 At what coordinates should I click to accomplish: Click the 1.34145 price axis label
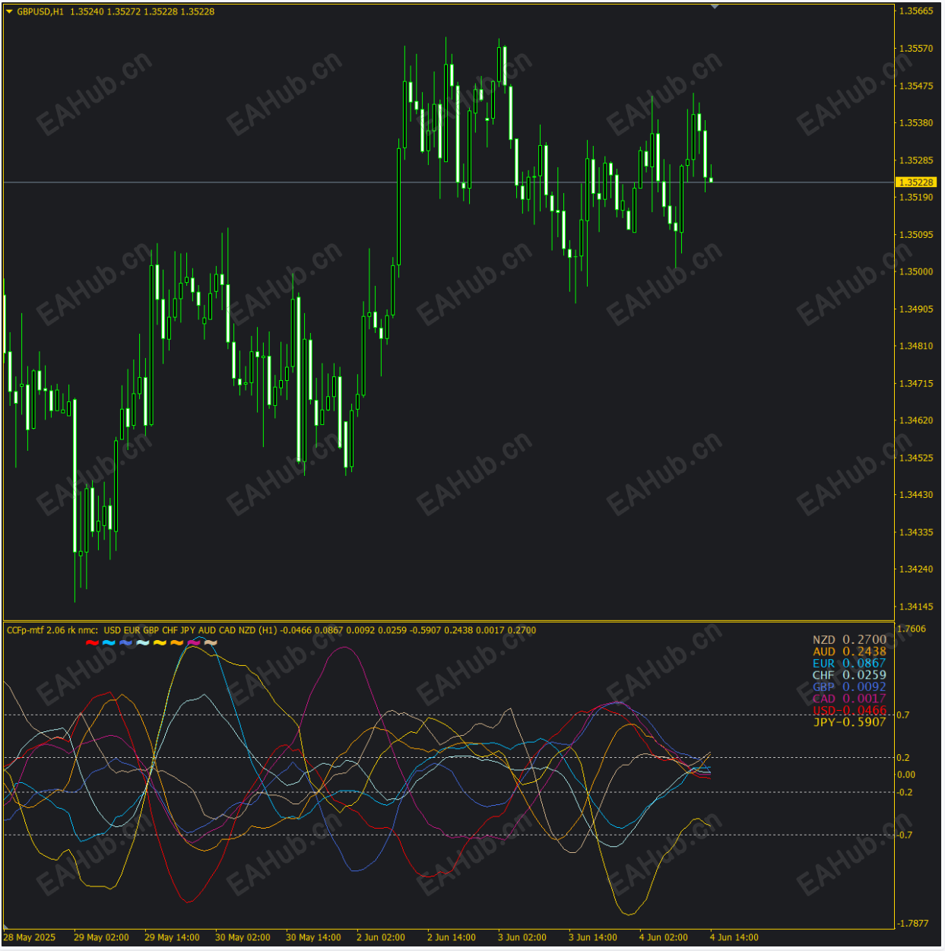916,607
